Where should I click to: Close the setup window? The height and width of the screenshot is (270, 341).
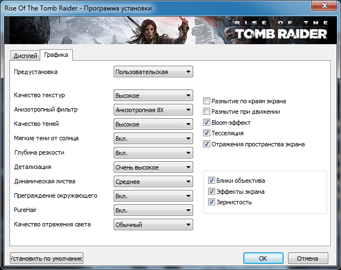324,6
